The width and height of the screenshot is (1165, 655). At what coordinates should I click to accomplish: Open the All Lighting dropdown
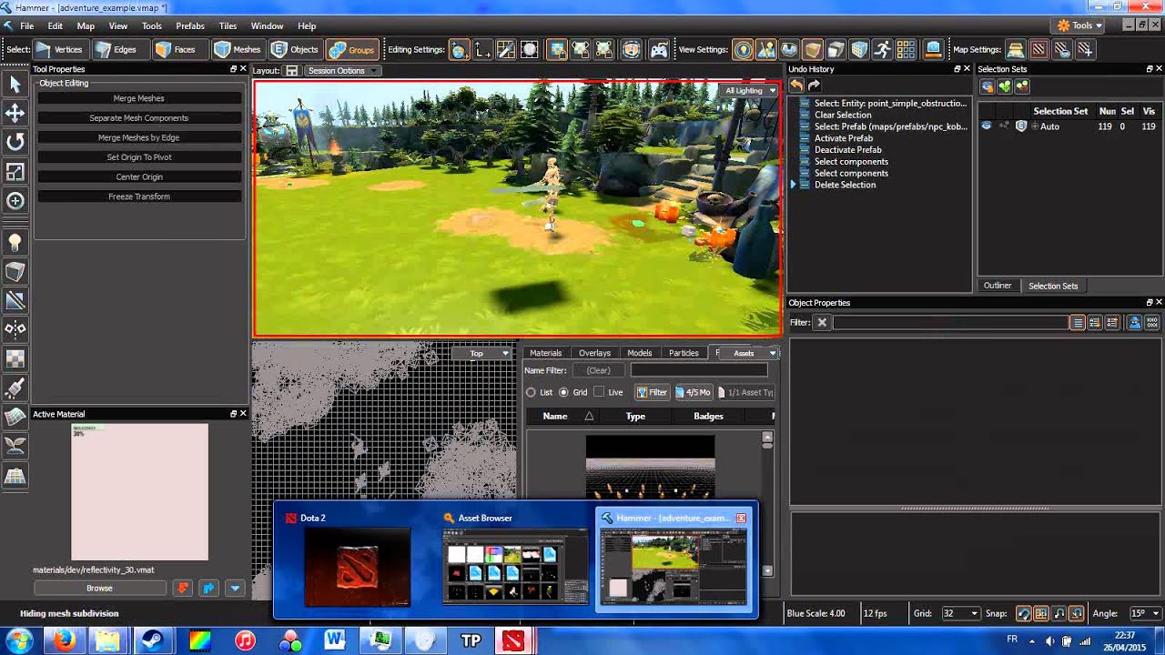[x=749, y=90]
